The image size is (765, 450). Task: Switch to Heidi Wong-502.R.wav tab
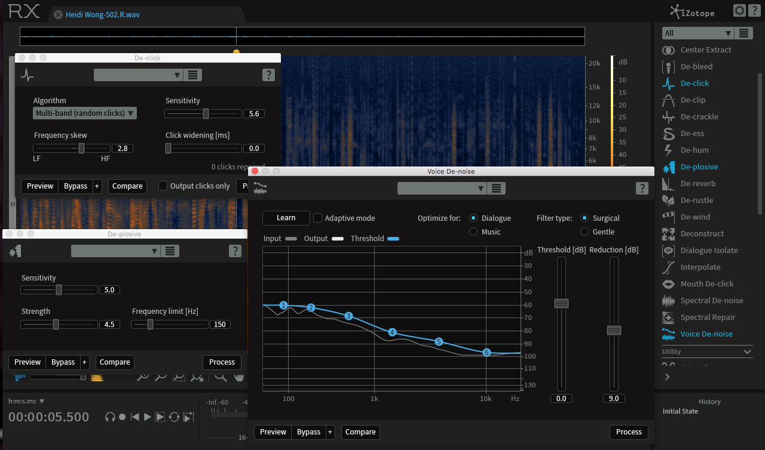point(103,14)
